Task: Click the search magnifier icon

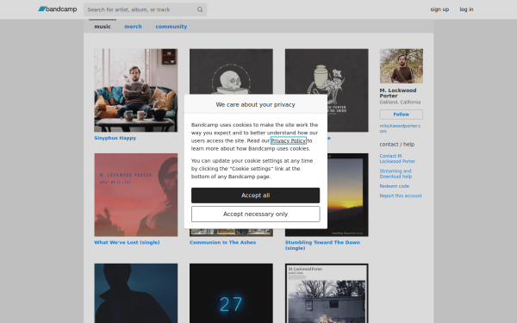Action: (x=200, y=9)
